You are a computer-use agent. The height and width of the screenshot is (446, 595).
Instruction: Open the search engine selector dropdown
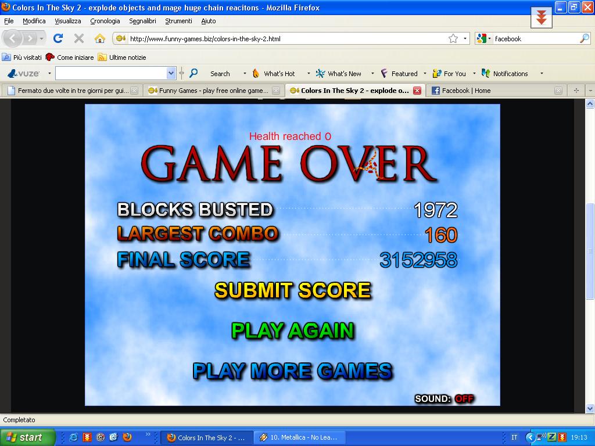[484, 38]
